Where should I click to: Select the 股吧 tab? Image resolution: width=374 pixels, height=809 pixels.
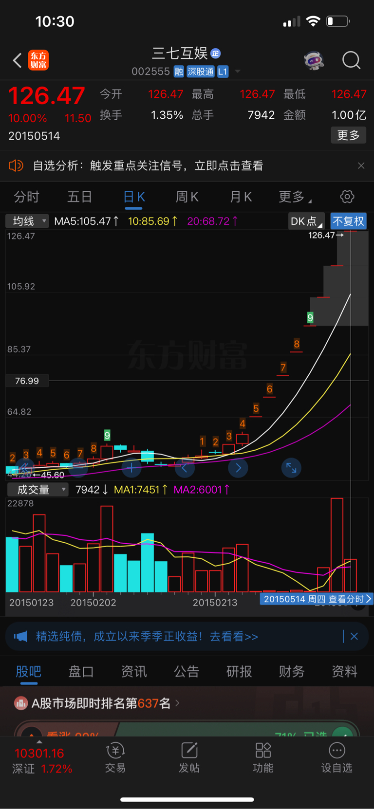point(29,672)
